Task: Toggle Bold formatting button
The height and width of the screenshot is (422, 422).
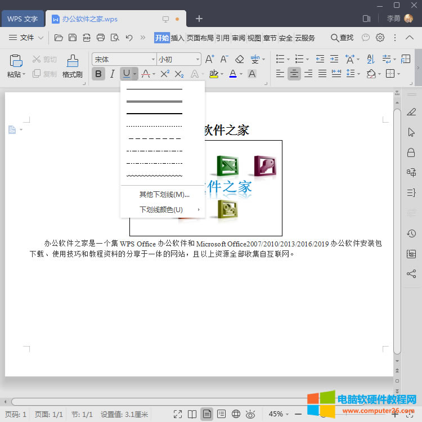Action: [98, 74]
